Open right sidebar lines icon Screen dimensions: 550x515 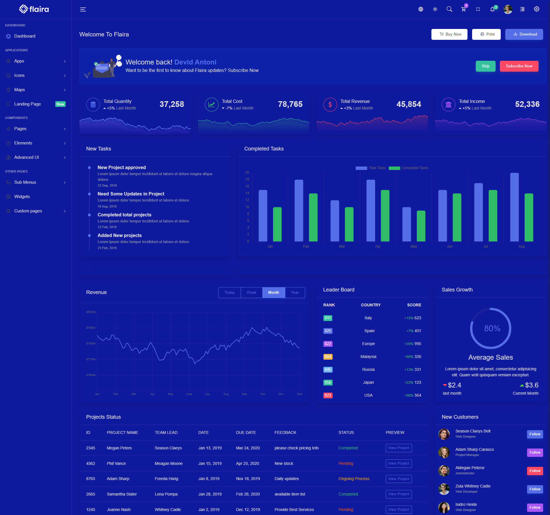click(x=522, y=9)
